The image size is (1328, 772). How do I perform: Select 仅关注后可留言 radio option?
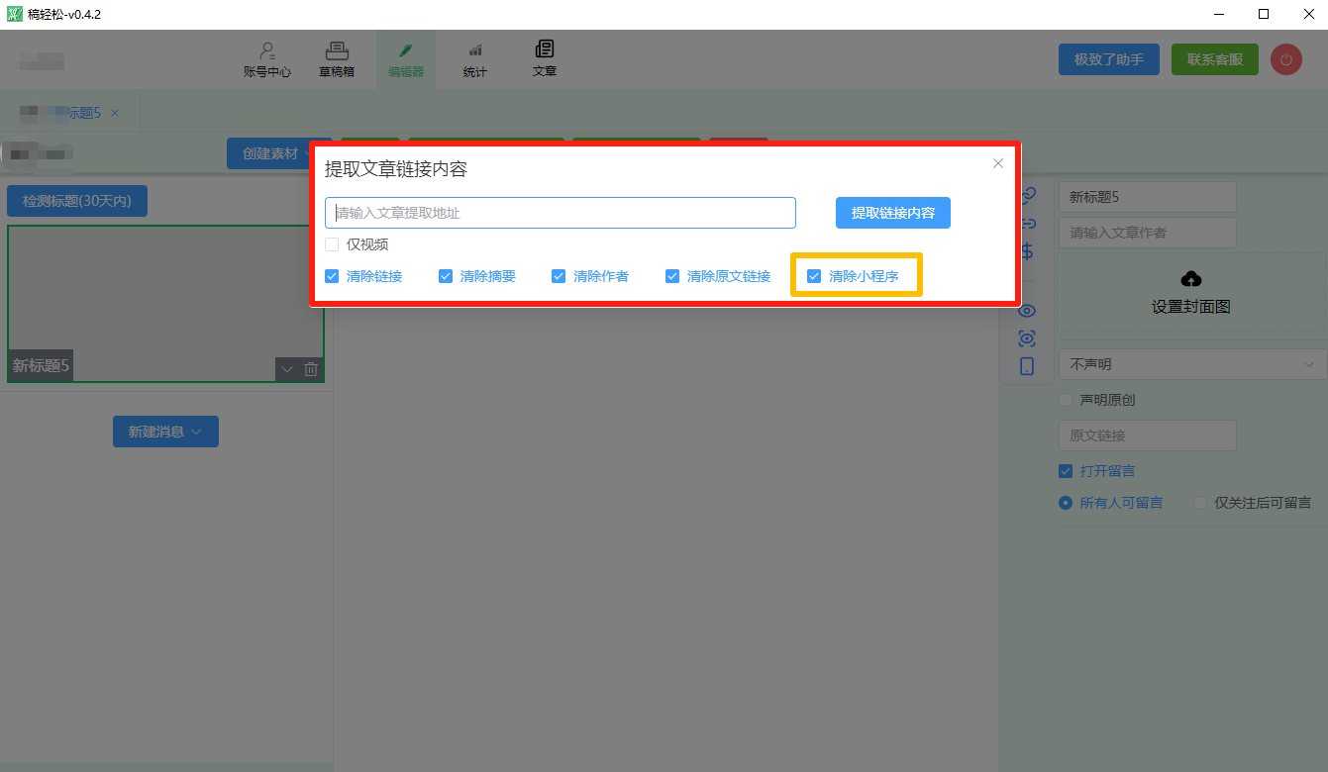tap(1200, 503)
